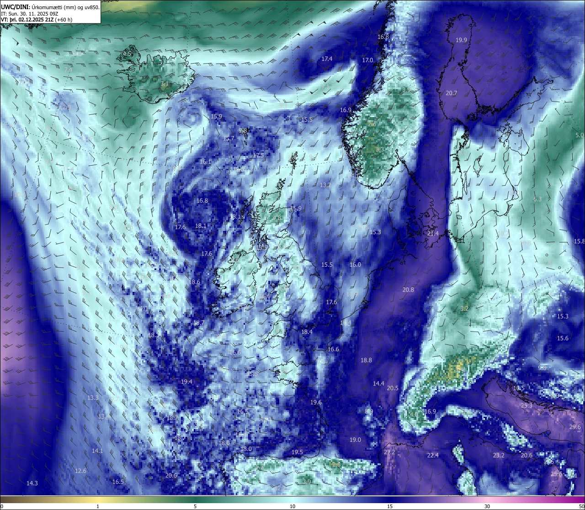This screenshot has height=510, width=585.
Task: Click the map value 19.5 by the Spanish coast
Action: point(297,452)
